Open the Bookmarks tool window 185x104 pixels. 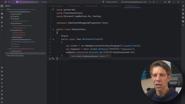(x=2, y=26)
